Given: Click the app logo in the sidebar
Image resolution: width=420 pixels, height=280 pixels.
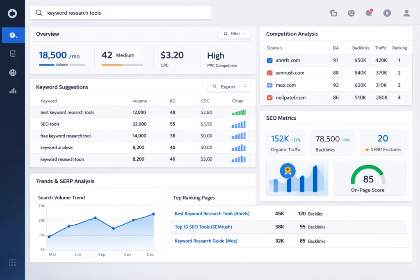Looking at the screenshot, I should click(12, 14).
